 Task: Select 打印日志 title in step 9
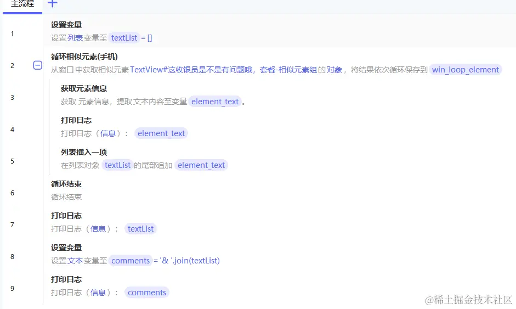[66, 279]
